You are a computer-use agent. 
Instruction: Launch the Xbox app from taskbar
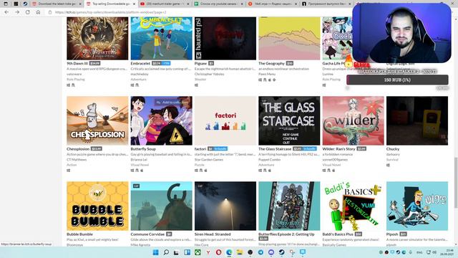tap(198, 252)
